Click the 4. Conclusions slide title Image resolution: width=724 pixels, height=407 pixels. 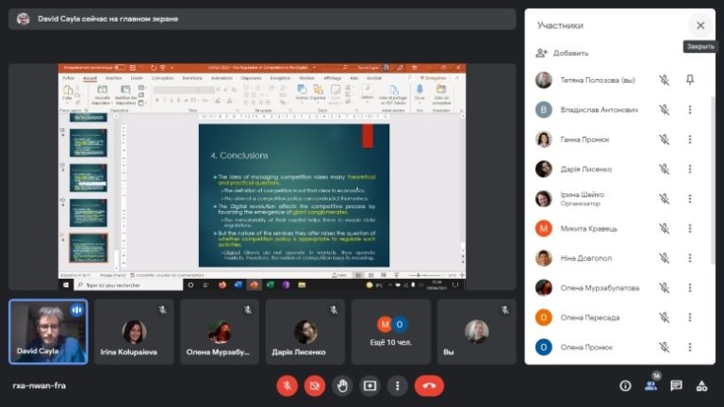tap(239, 155)
